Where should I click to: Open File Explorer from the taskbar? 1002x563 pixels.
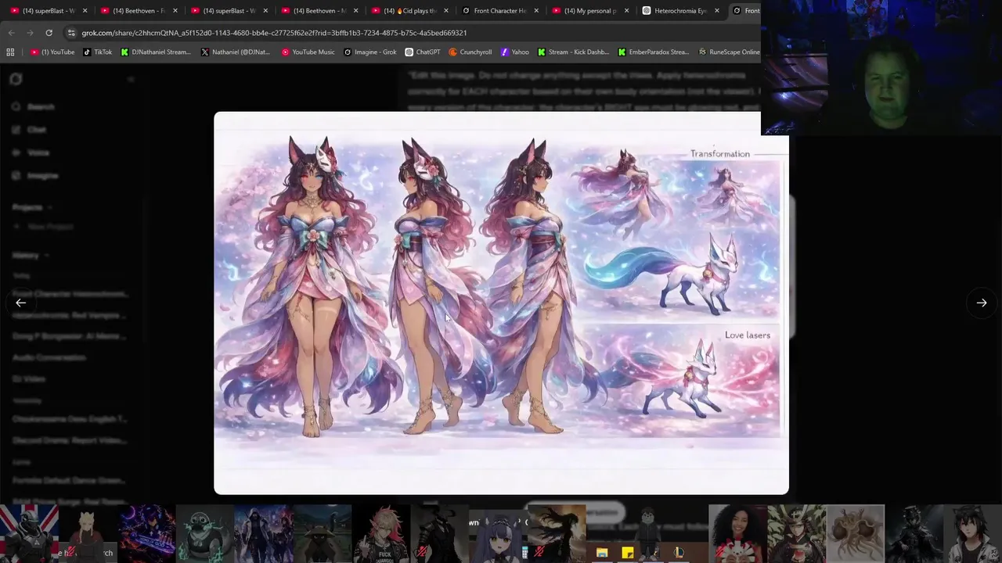(x=601, y=553)
